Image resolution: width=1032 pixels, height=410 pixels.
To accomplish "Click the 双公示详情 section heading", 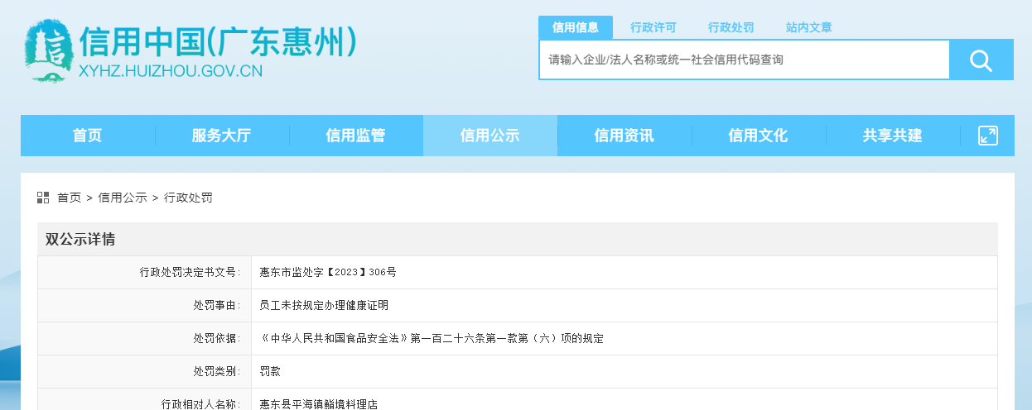I will [x=80, y=240].
